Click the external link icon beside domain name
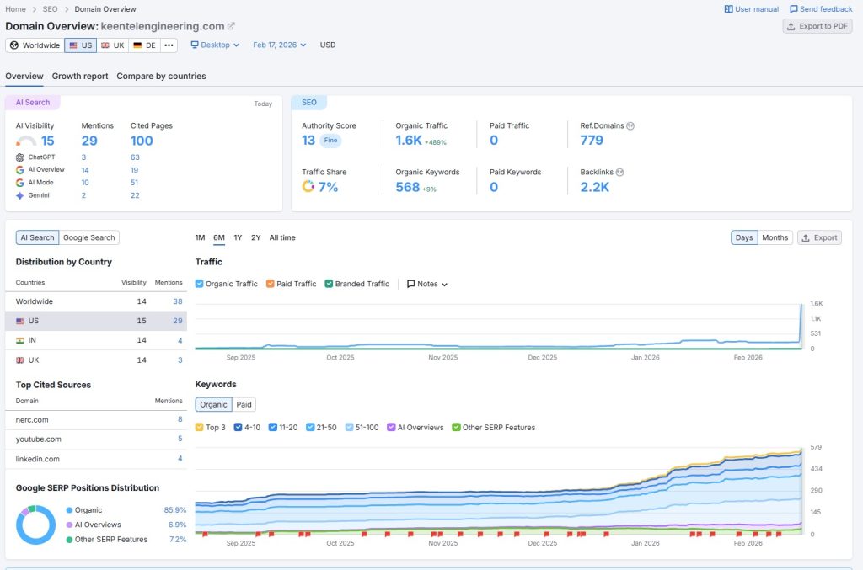 click(232, 26)
